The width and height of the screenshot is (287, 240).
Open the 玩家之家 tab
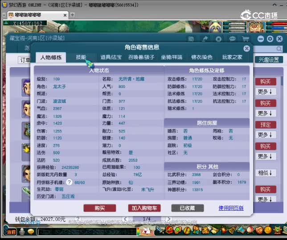coord(232,57)
